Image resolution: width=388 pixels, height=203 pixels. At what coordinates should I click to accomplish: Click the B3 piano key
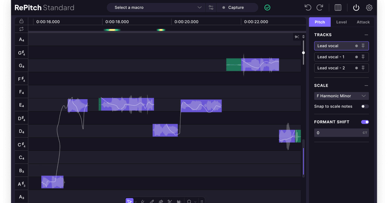(21, 171)
